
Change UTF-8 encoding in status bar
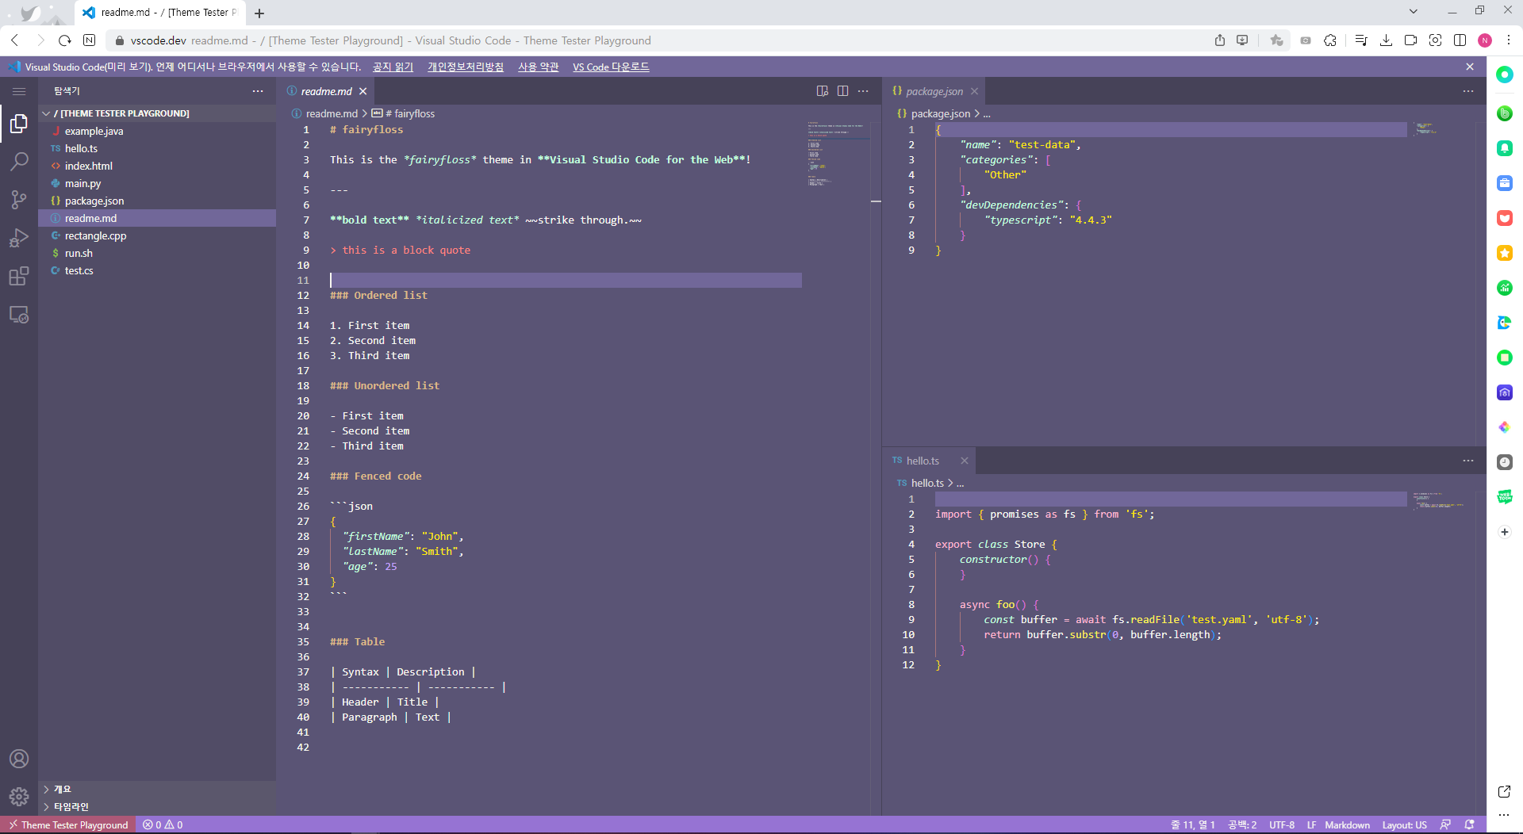pos(1282,824)
